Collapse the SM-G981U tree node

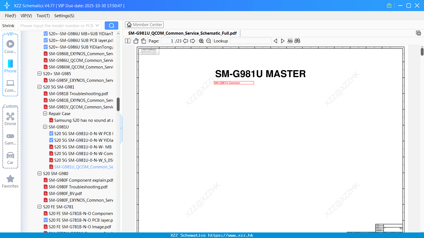point(45,127)
